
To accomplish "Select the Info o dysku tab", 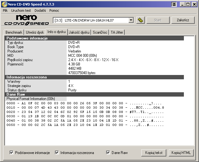I will [56, 32].
